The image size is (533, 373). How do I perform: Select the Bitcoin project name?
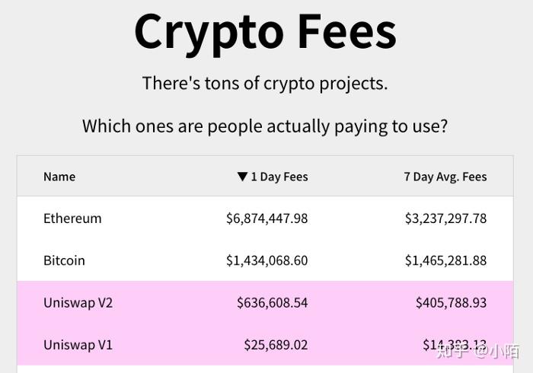point(64,260)
